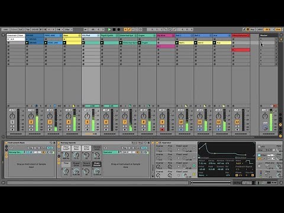
Task: Click the Tap tempo button
Action: pos(28,30)
